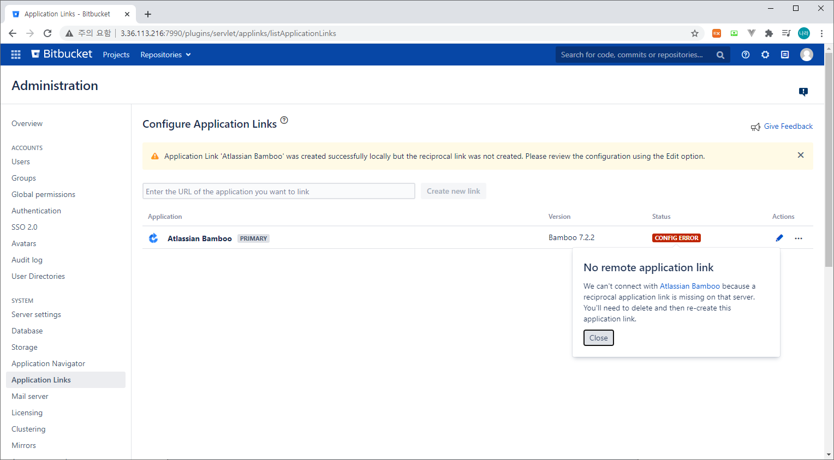
Task: Click the feedback speech bubble icon
Action: [803, 92]
